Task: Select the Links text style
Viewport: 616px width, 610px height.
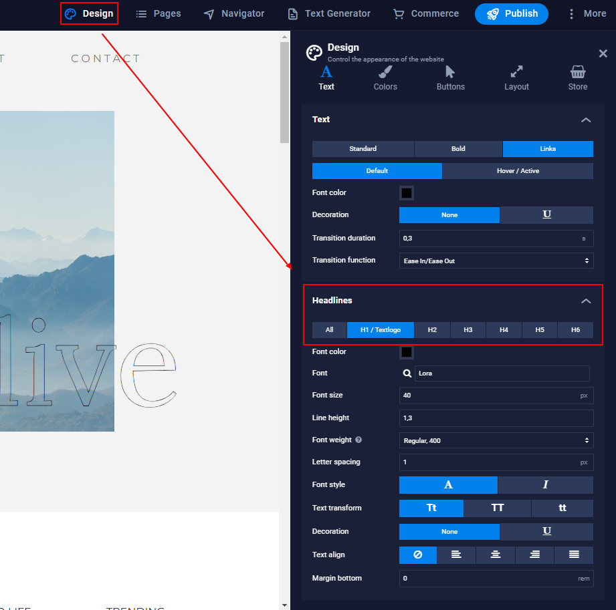Action: [x=548, y=149]
